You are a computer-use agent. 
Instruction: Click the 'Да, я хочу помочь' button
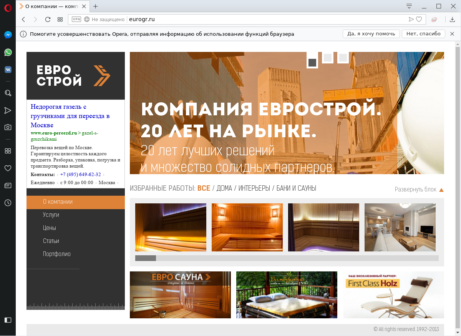coord(371,34)
